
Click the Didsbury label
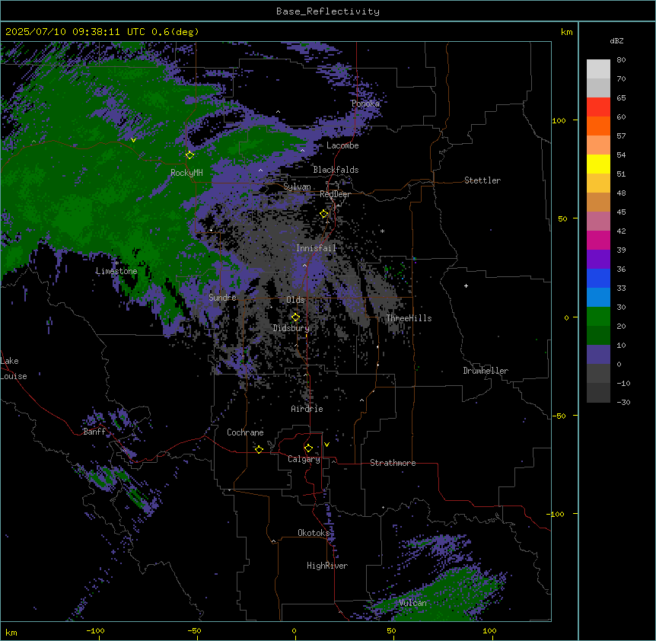[x=291, y=328]
